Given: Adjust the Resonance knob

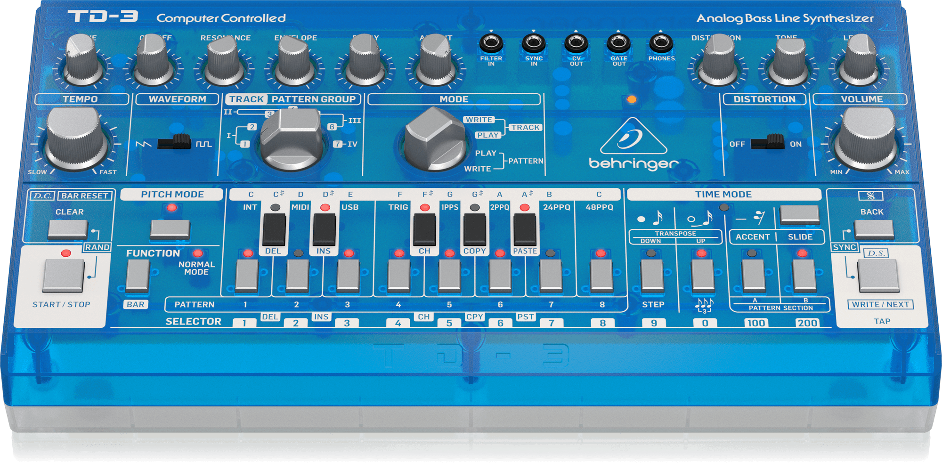Looking at the screenshot, I should (x=224, y=60).
